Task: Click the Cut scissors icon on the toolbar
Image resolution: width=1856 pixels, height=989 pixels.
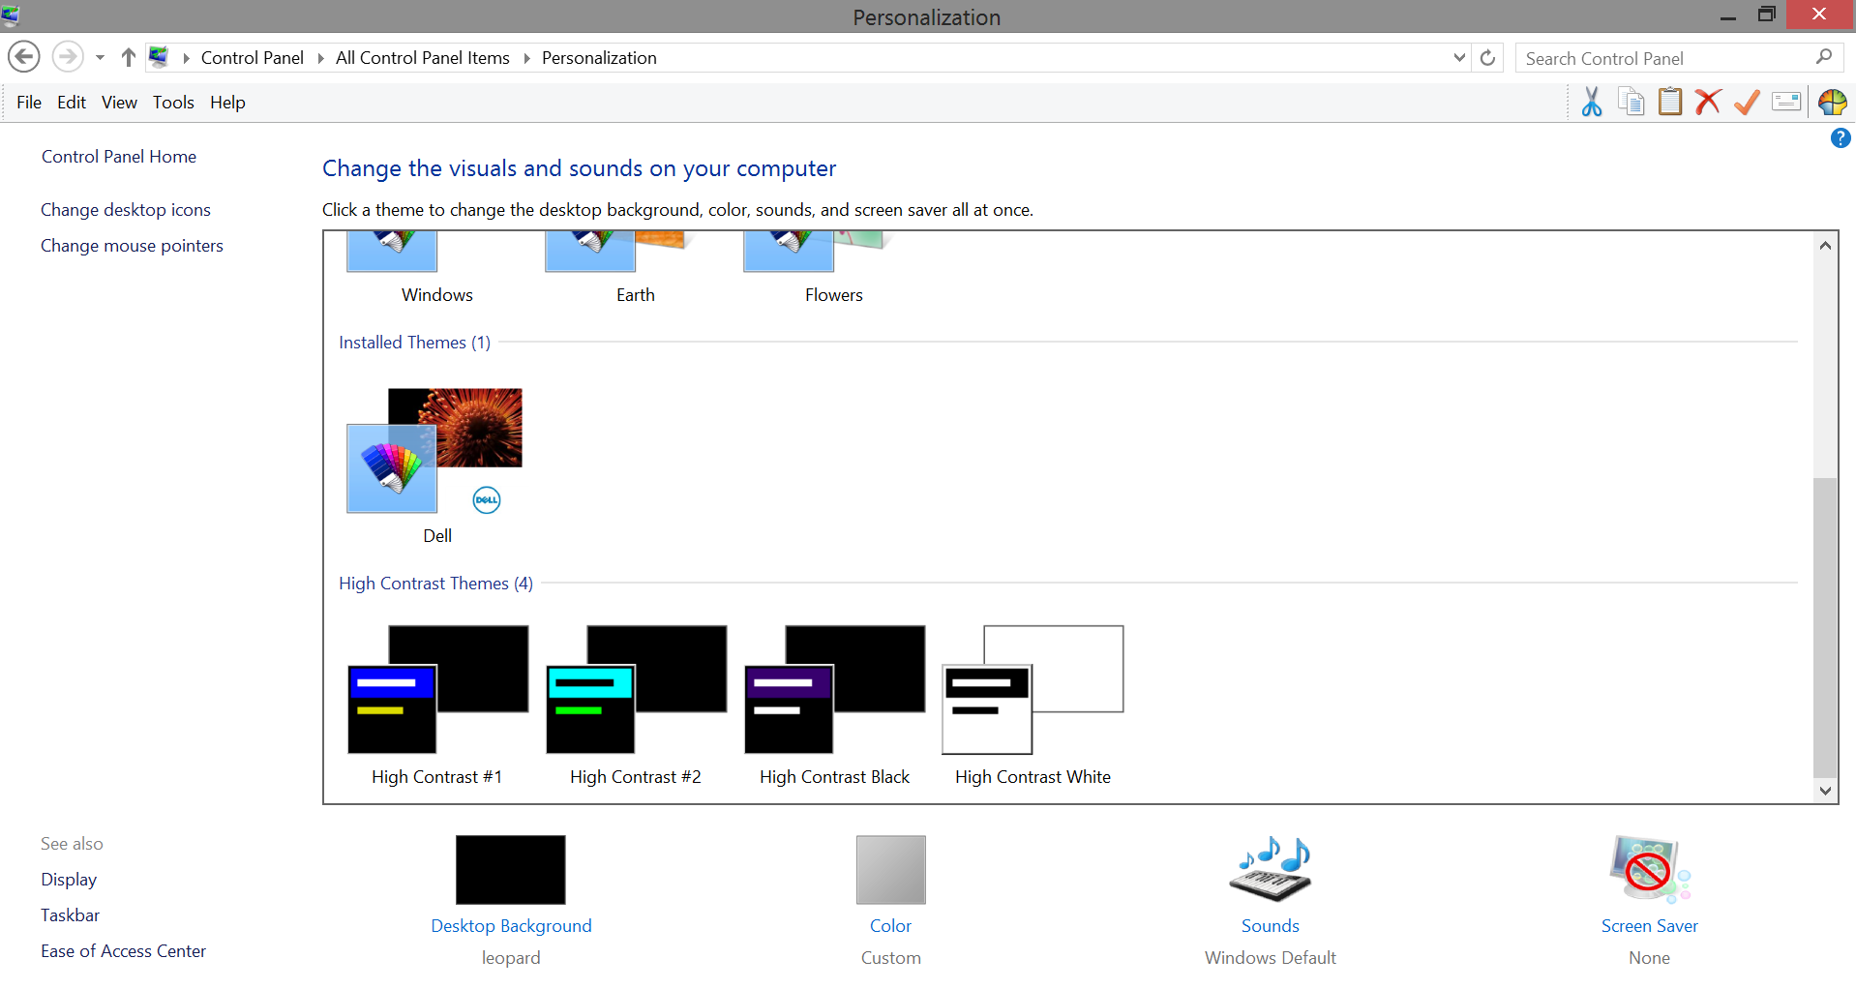Action: pyautogui.click(x=1590, y=102)
